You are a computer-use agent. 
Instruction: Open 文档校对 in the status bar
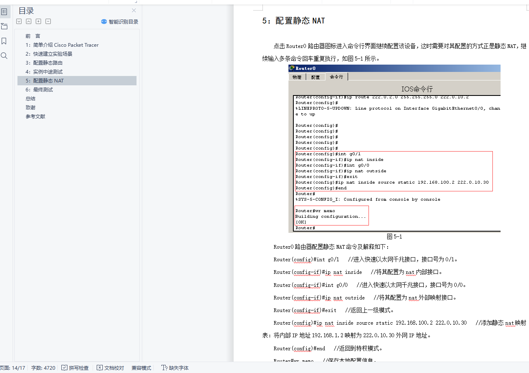[110, 368]
